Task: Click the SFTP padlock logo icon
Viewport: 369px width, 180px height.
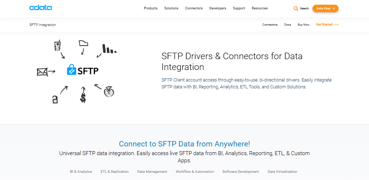Action: 71,70
